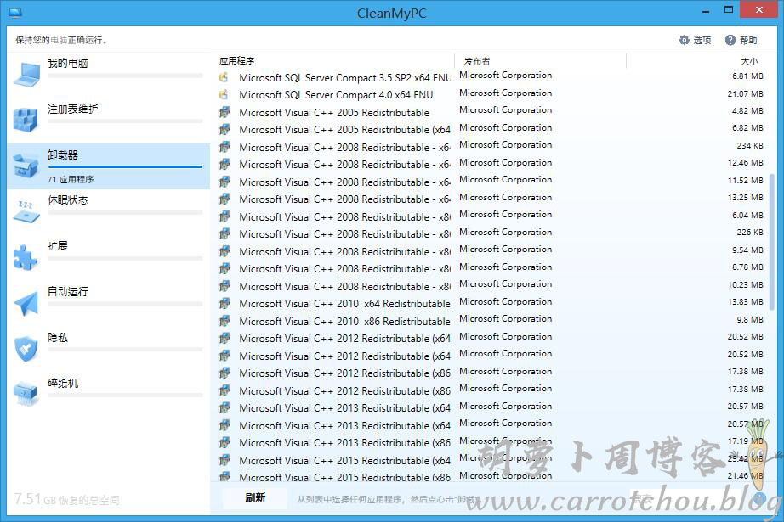Screen dimensions: 784x522
Task: Click the 7.51 GB 恢复的总空间 status text
Action: pos(66,499)
